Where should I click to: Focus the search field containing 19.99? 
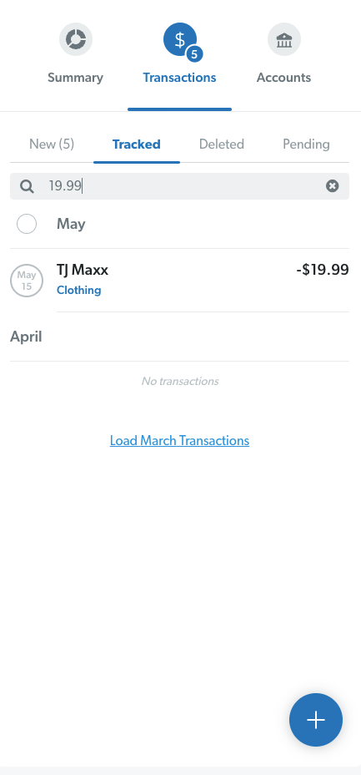point(179,186)
